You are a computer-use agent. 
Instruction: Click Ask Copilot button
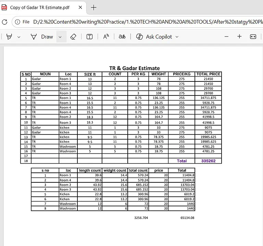(154, 37)
